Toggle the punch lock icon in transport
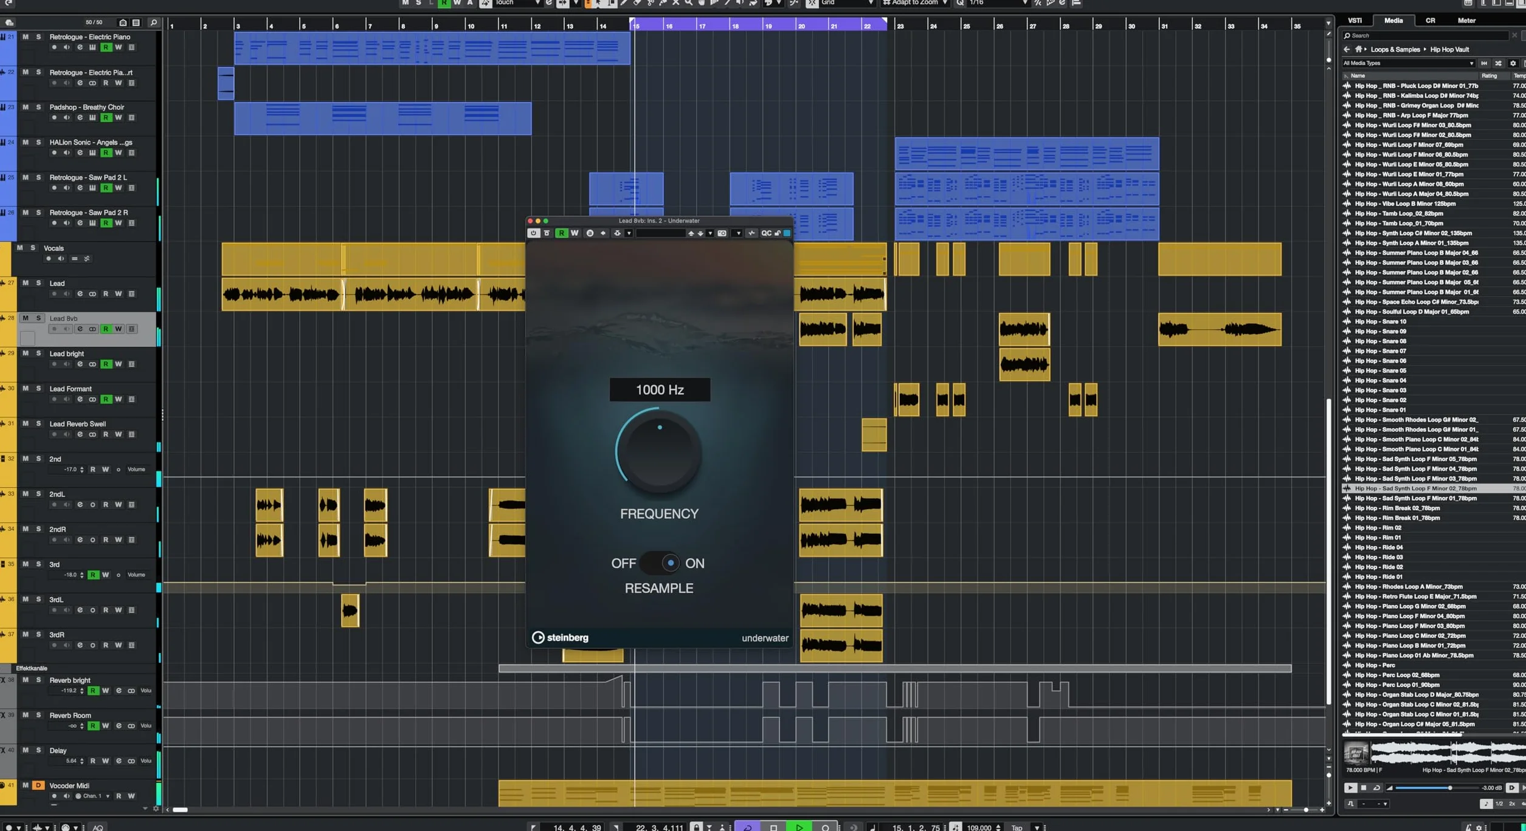Screen dimensions: 1526x831 pyautogui.click(x=697, y=827)
